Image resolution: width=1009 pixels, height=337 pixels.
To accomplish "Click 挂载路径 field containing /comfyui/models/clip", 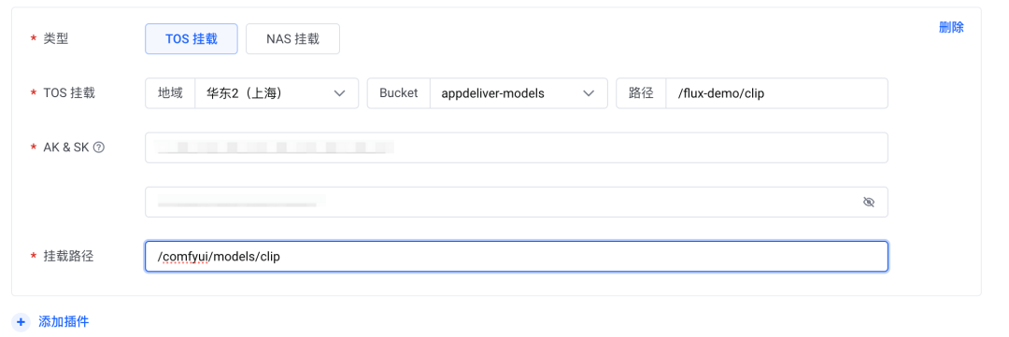I will coord(516,257).
